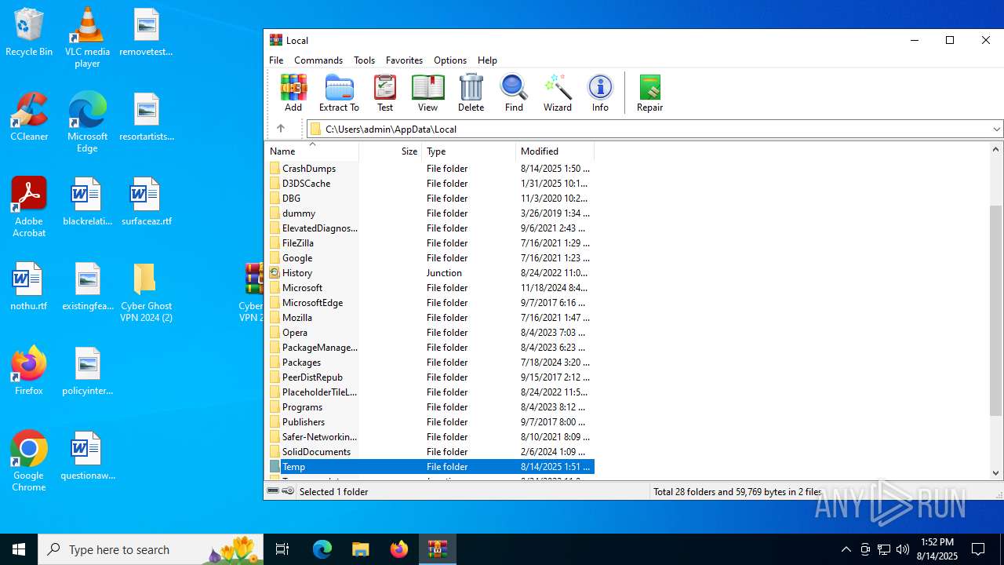Click the volume icon in system tray
This screenshot has width=1004, height=565.
[902, 549]
